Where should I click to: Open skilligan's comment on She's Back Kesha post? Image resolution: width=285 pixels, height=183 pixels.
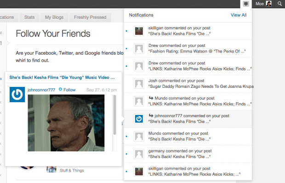point(188,31)
